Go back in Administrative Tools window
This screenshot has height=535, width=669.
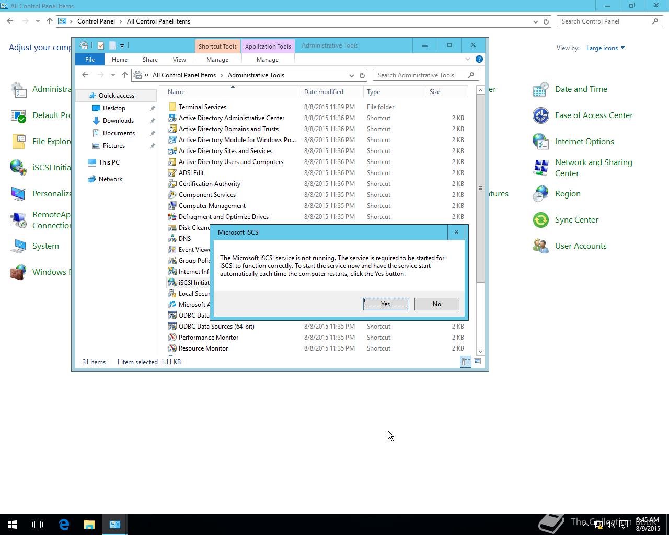tap(85, 75)
